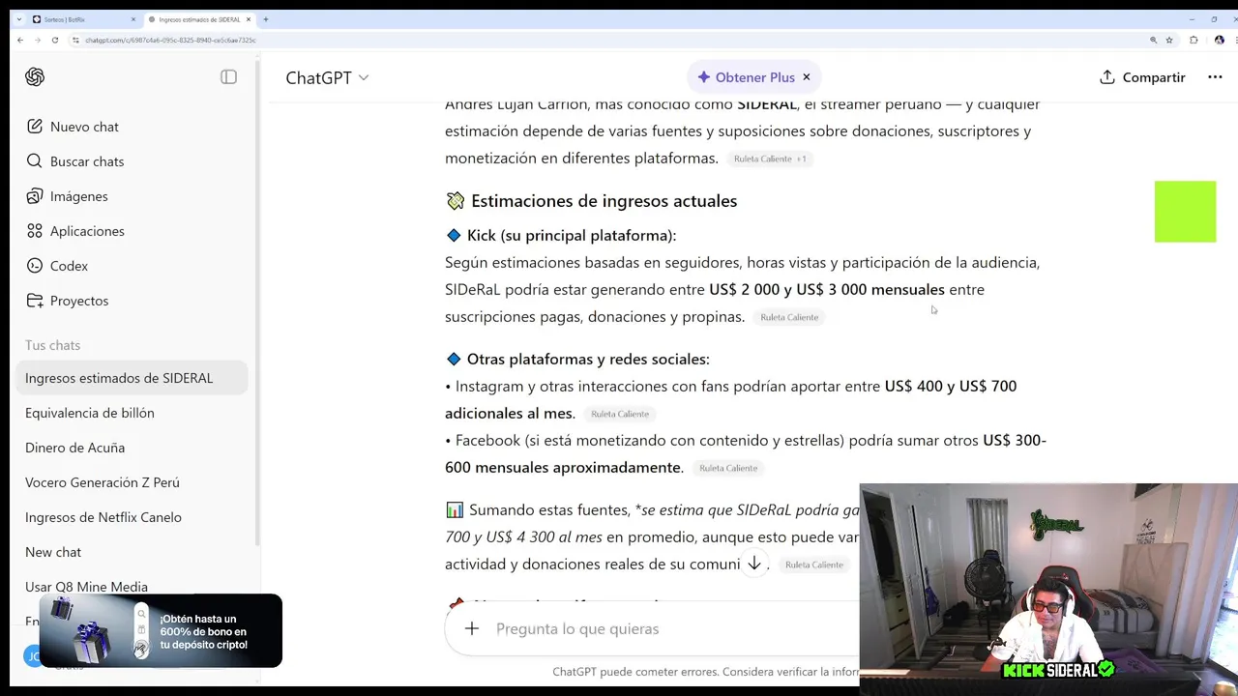Open Ruleta Caliente source after Kick paragraph
1238x696 pixels.
789,317
